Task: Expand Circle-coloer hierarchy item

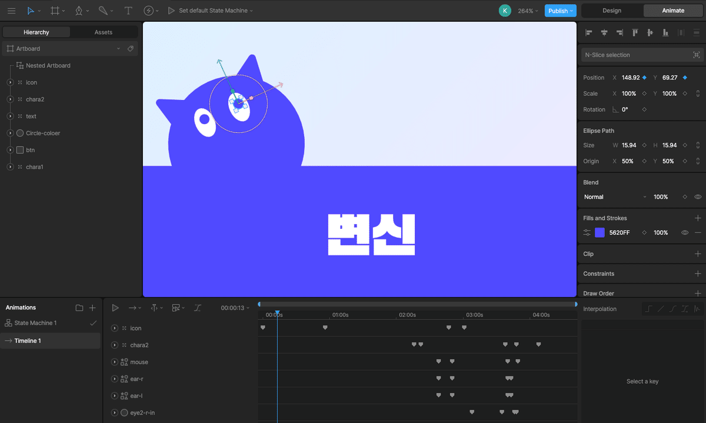Action: [x=11, y=133]
